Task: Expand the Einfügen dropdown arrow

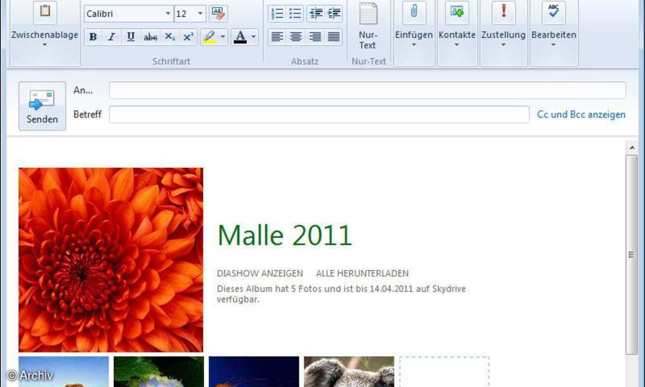Action: tap(414, 45)
